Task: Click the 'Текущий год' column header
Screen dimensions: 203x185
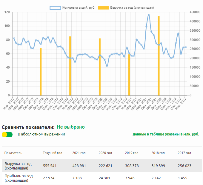Action: [53, 153]
